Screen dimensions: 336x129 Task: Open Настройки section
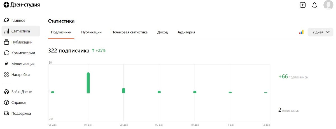coord(21,75)
